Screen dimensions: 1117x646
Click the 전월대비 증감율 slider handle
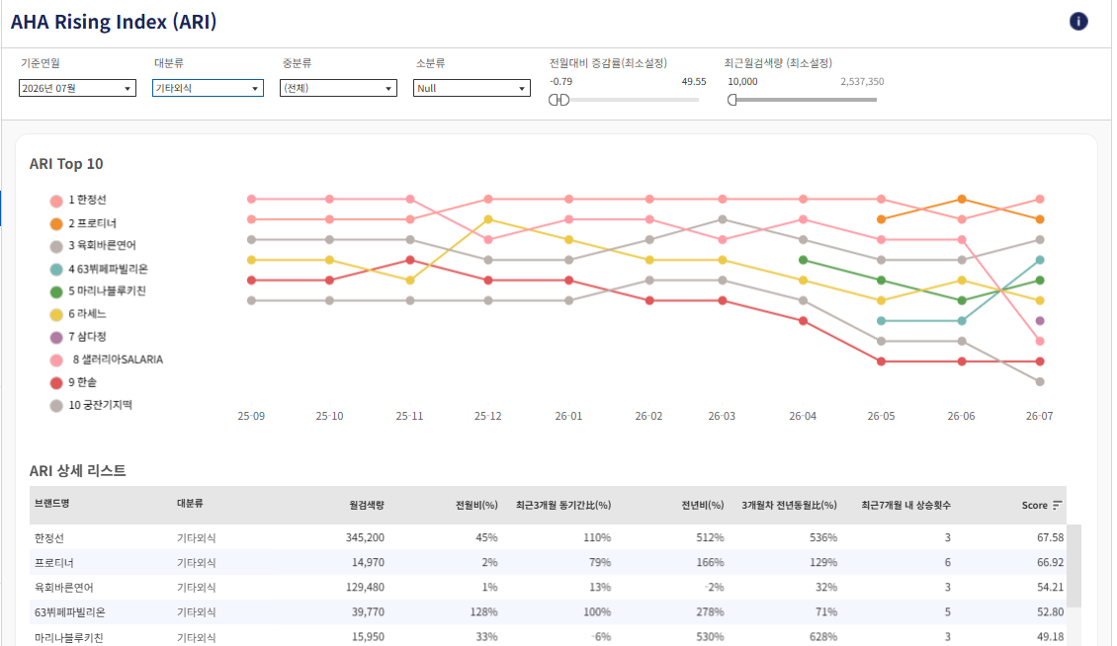559,100
